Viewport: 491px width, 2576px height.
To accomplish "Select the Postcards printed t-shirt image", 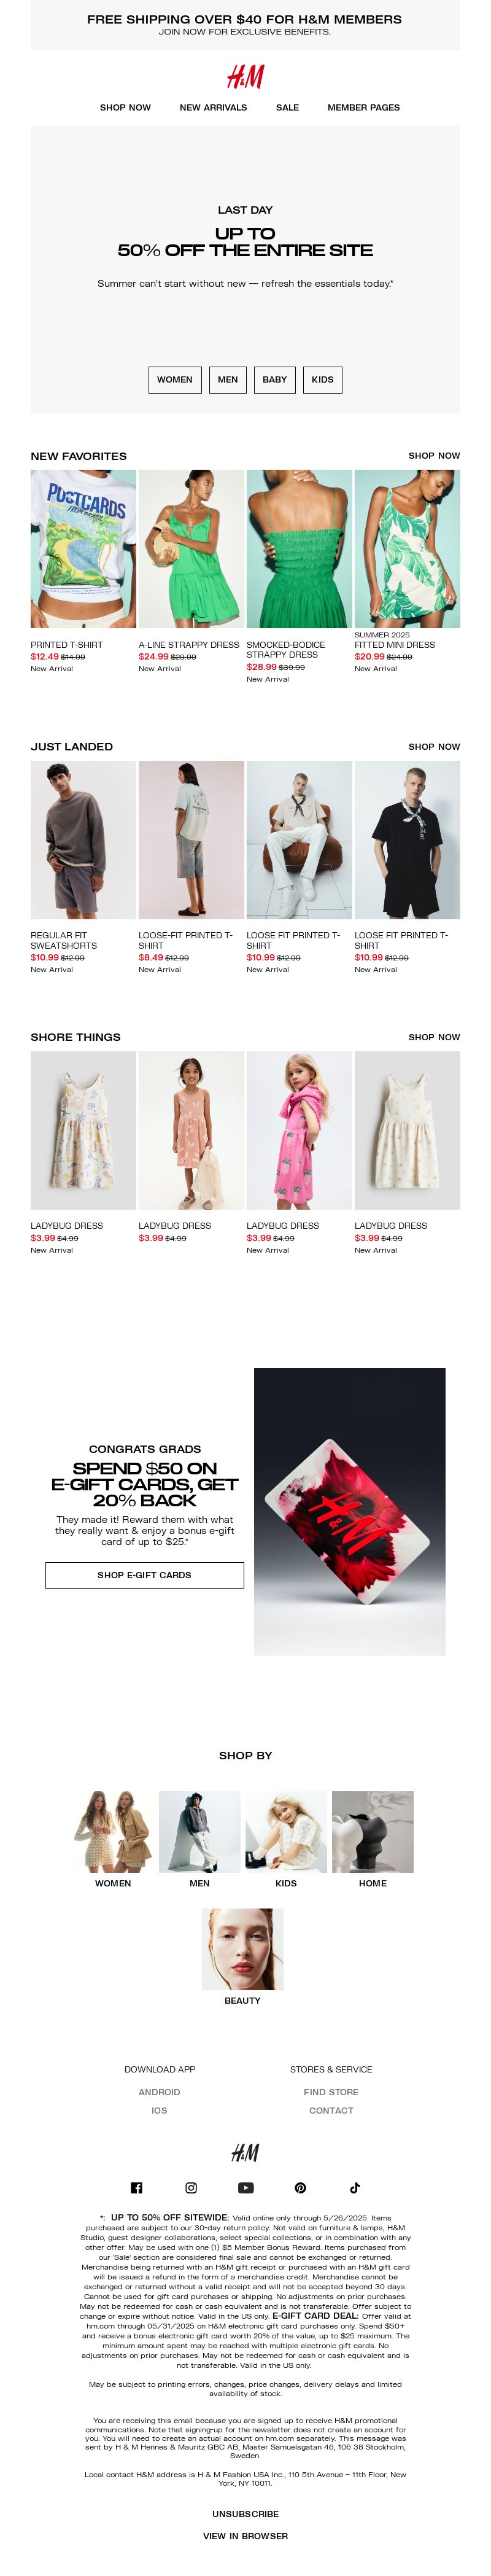I will pyautogui.click(x=83, y=549).
